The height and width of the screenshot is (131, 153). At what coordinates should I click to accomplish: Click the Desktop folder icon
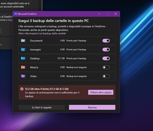[23, 58]
